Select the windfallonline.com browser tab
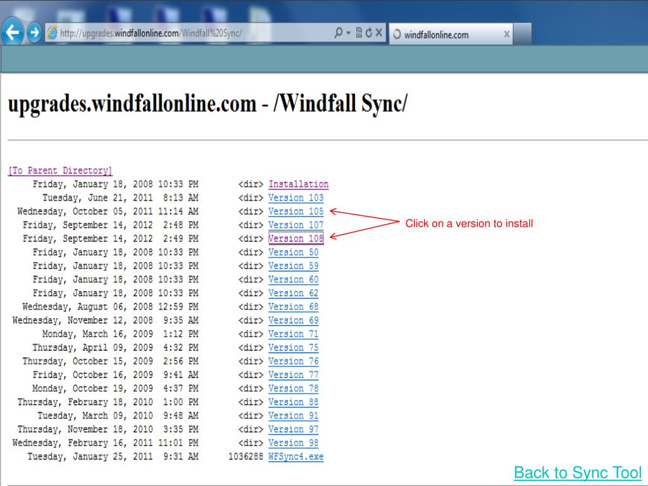The height and width of the screenshot is (486, 648). pos(451,34)
